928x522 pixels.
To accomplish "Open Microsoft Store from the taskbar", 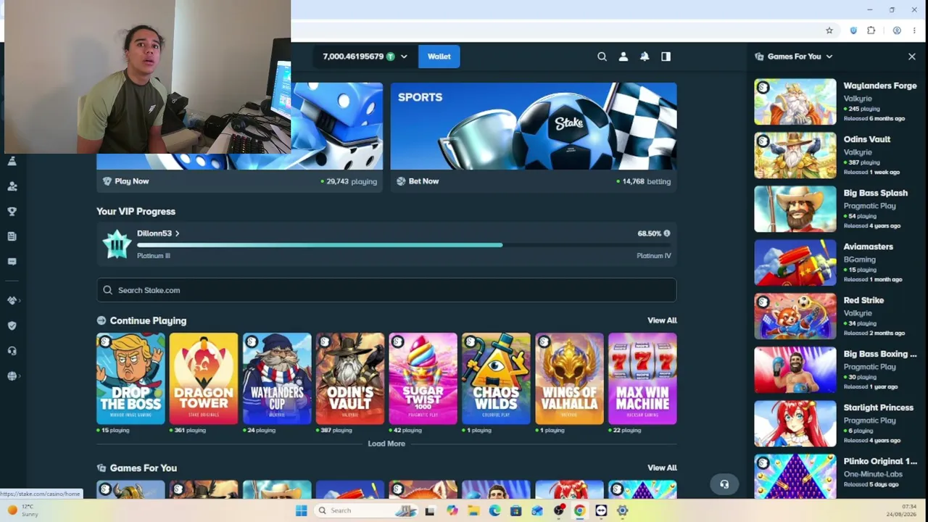I will 515,510.
